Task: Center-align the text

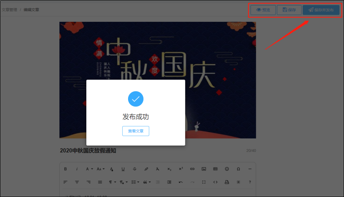Action: pyautogui.click(x=77, y=182)
